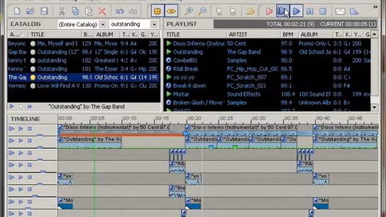Click the burn/export disc toolbar icon

(x=250, y=11)
